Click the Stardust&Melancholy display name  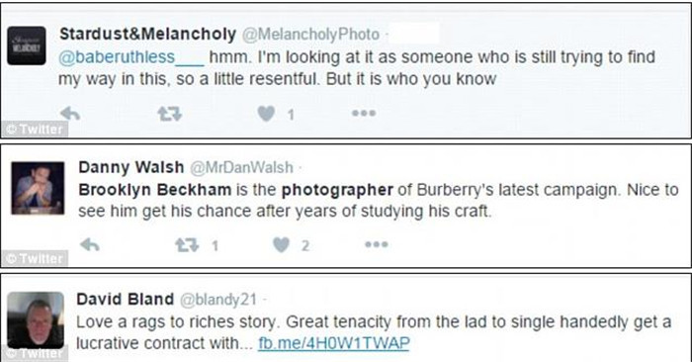[148, 34]
